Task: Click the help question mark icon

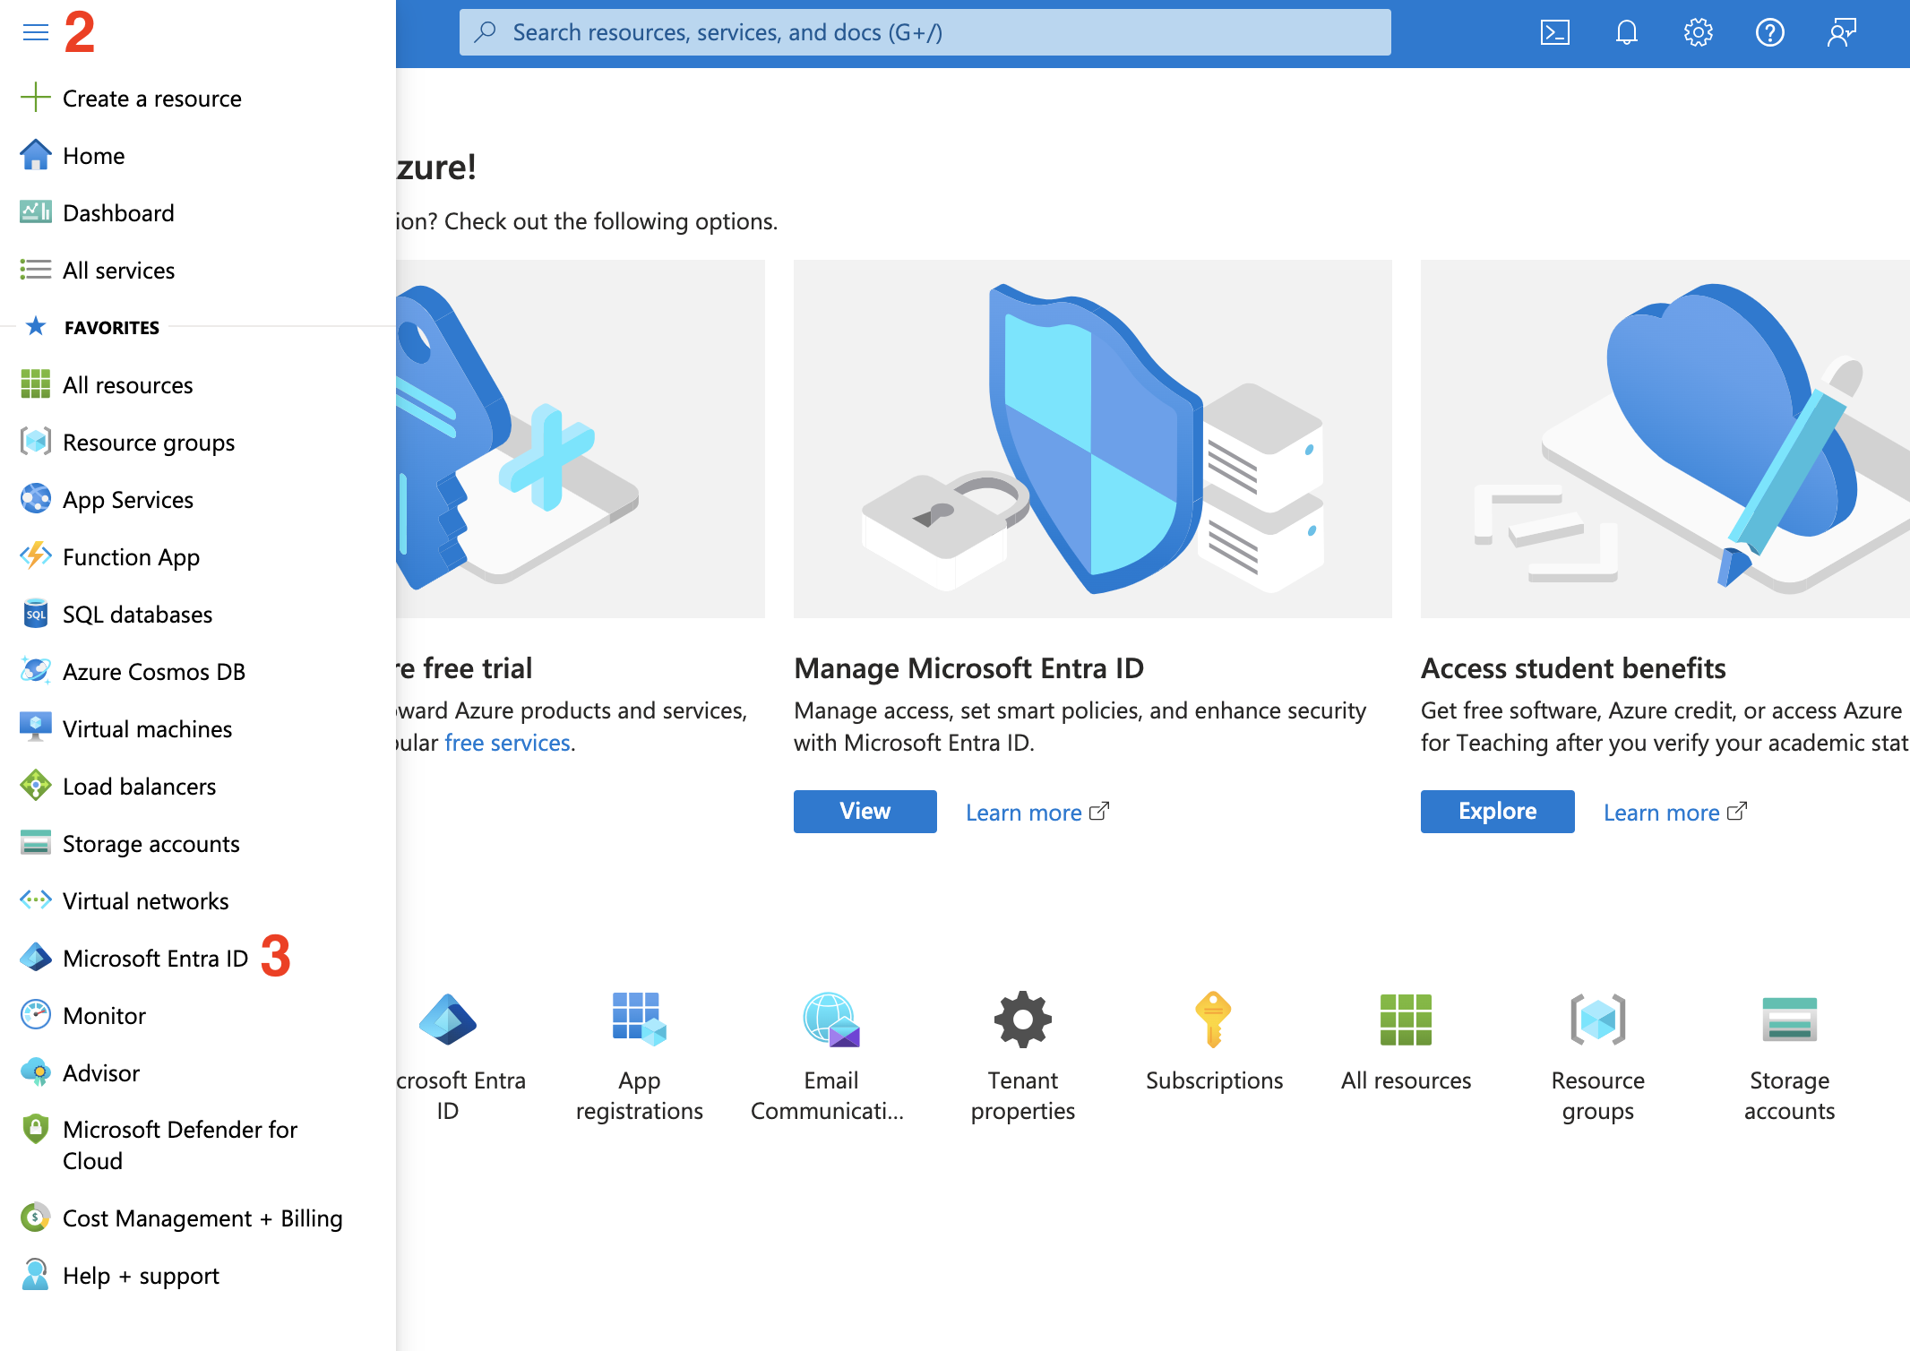Action: pyautogui.click(x=1769, y=33)
